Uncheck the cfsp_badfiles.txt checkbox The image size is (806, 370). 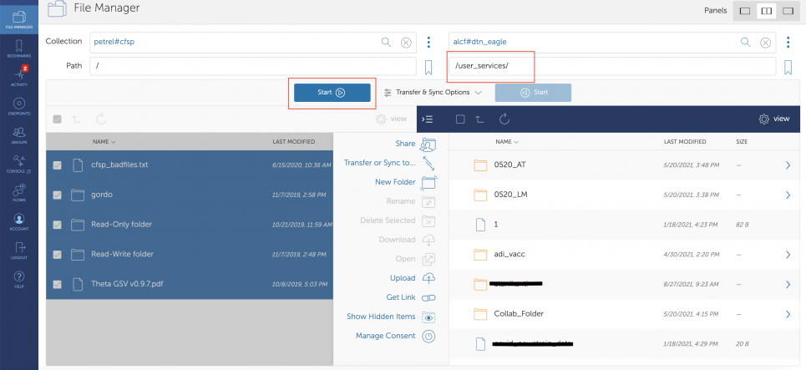(x=57, y=165)
